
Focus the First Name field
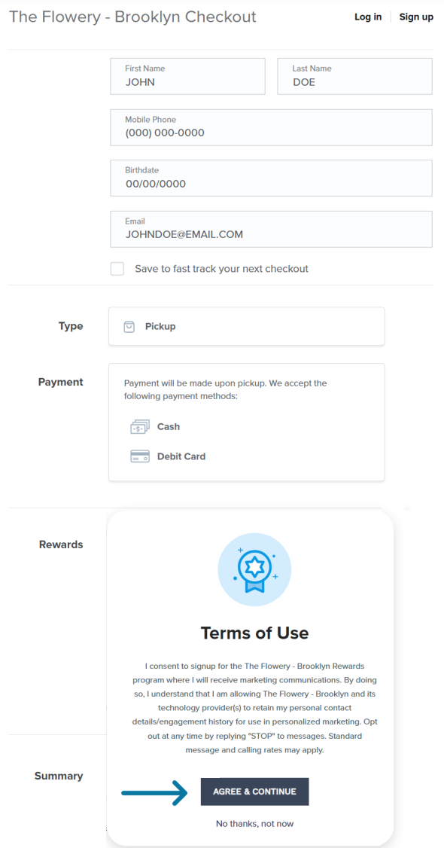tap(187, 76)
